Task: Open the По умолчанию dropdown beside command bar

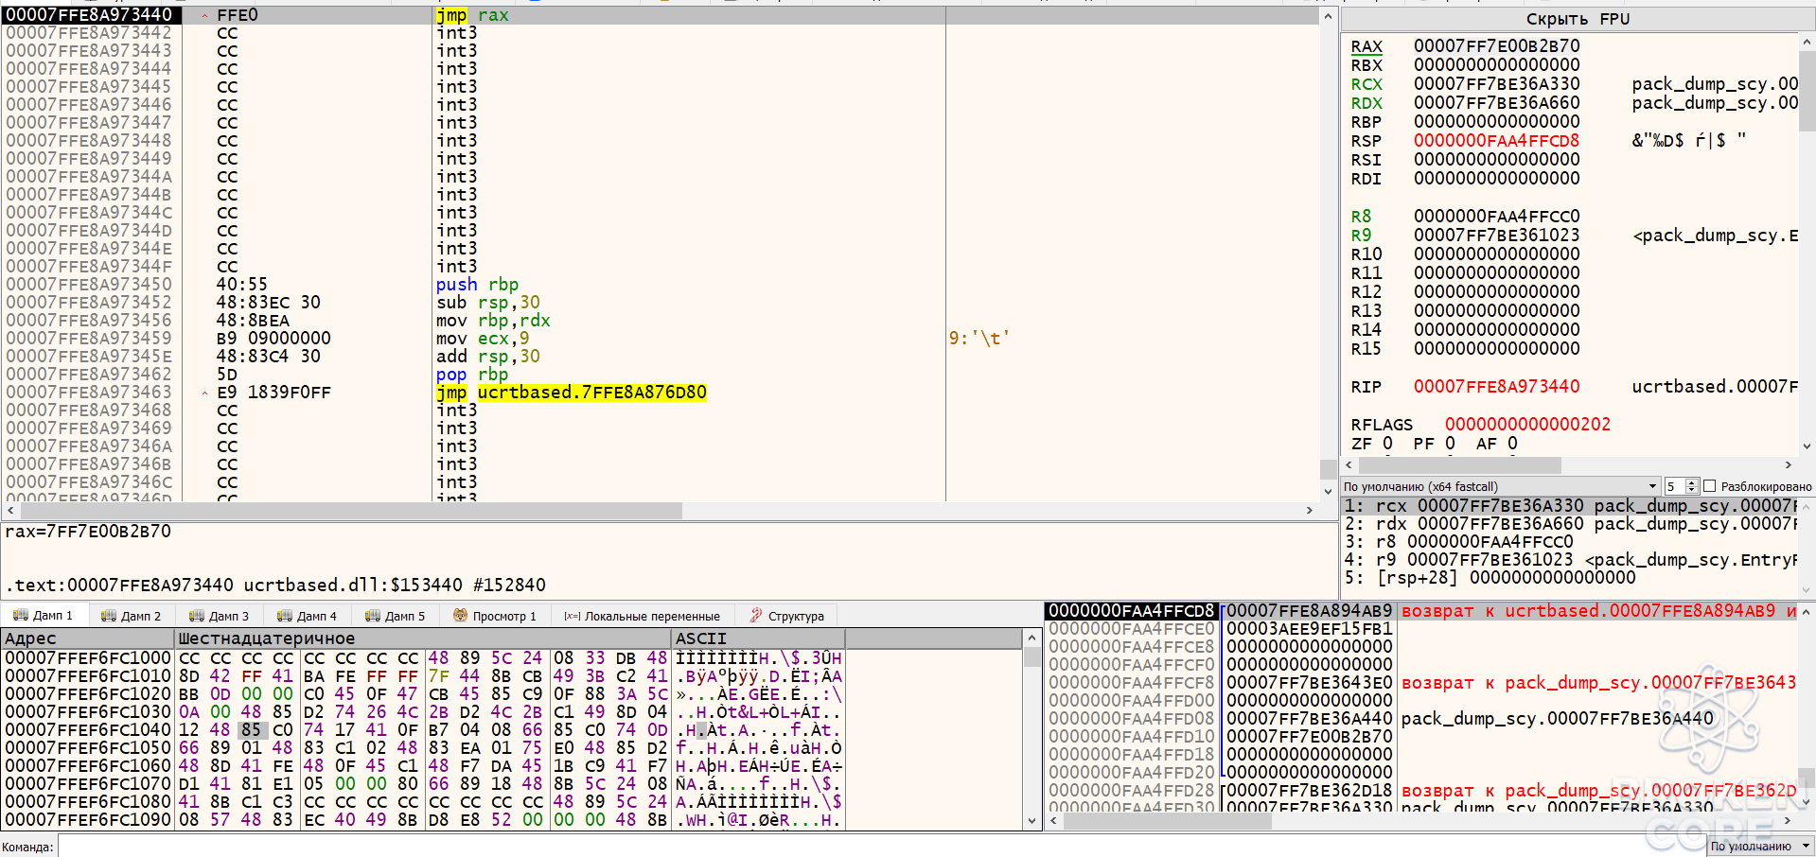Action: pyautogui.click(x=1759, y=847)
